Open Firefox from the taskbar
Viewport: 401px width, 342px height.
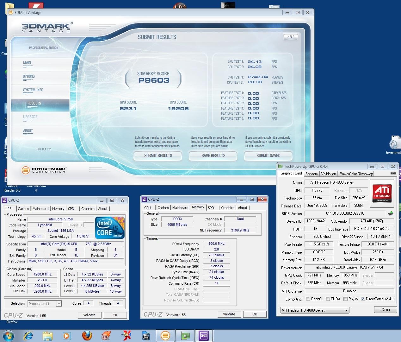click(87, 335)
